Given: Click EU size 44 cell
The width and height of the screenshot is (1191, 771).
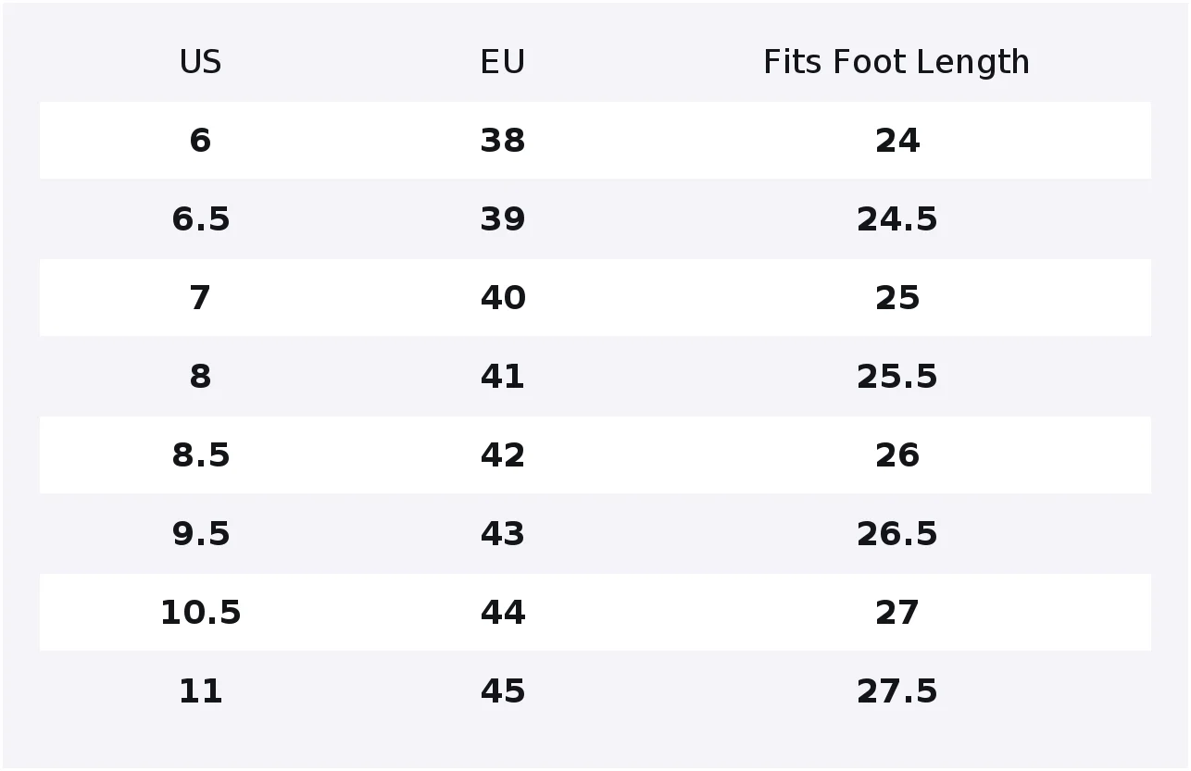Looking at the screenshot, I should tap(503, 613).
